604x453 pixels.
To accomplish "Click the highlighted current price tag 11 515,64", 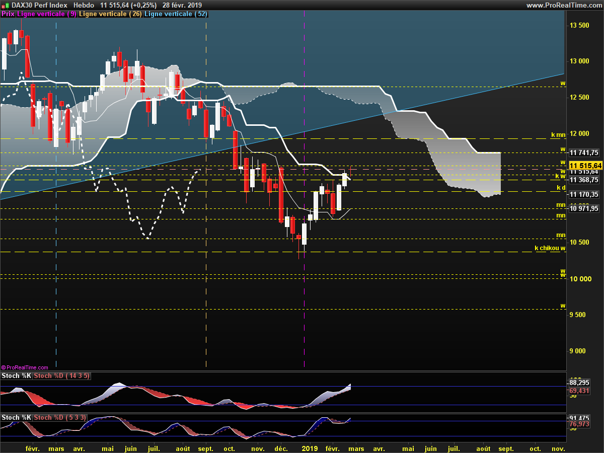I will (x=585, y=165).
